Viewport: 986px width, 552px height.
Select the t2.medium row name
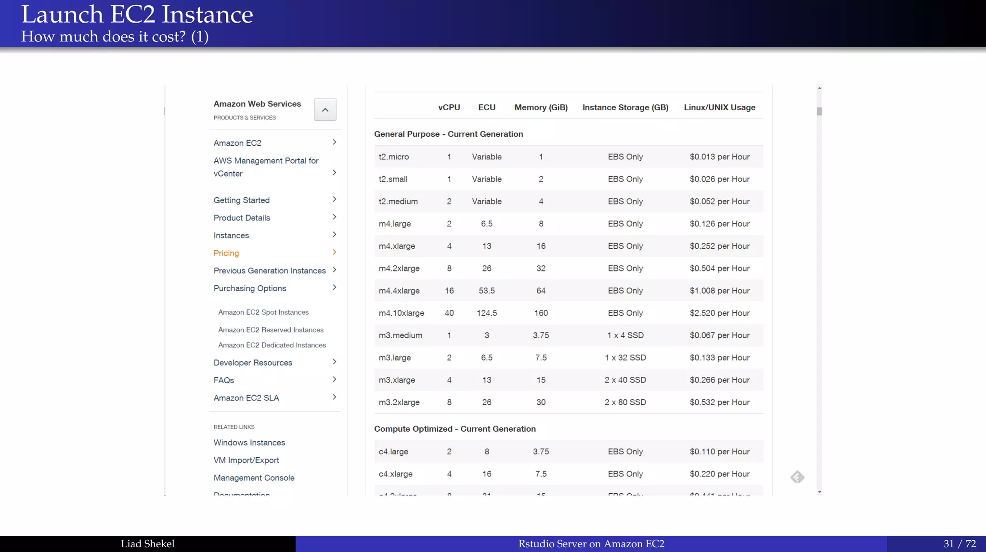398,202
